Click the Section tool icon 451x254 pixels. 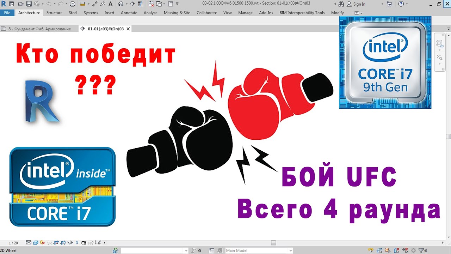132,4
